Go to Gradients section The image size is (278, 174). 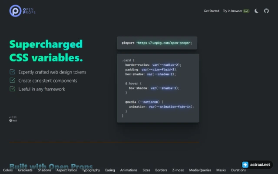25,170
